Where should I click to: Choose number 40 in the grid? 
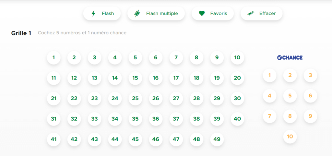pyautogui.click(x=237, y=119)
